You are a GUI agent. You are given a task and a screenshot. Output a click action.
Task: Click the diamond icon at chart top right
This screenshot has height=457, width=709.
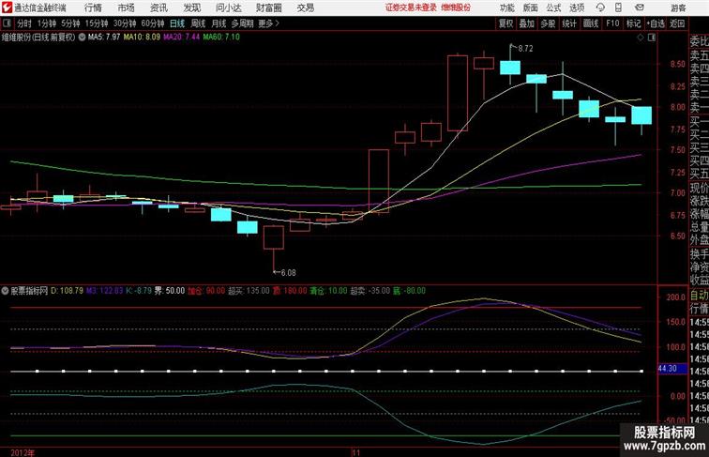coord(641,38)
